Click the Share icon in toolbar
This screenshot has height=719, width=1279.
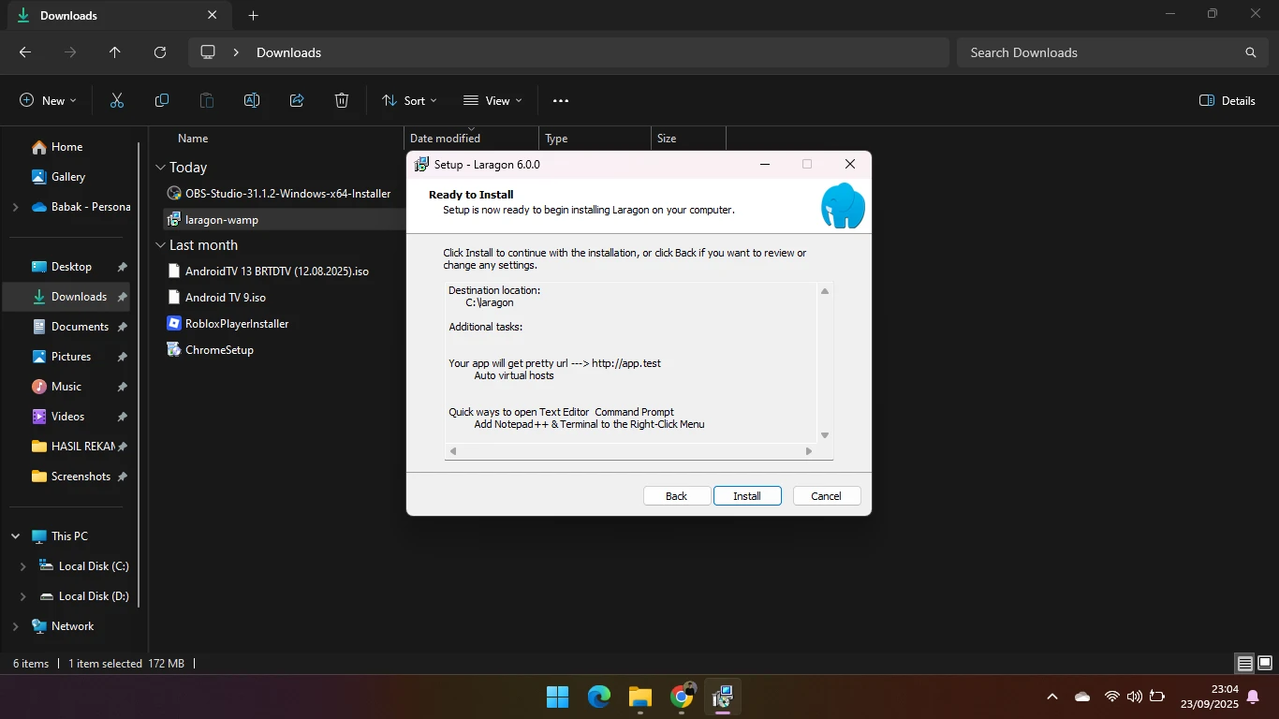pyautogui.click(x=297, y=101)
